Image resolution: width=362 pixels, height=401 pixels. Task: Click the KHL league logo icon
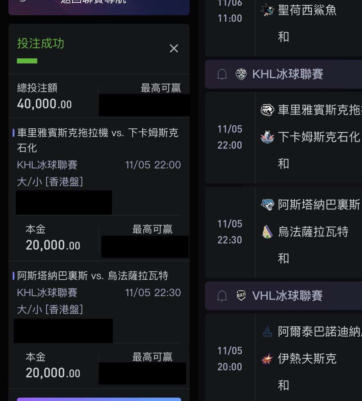point(241,74)
